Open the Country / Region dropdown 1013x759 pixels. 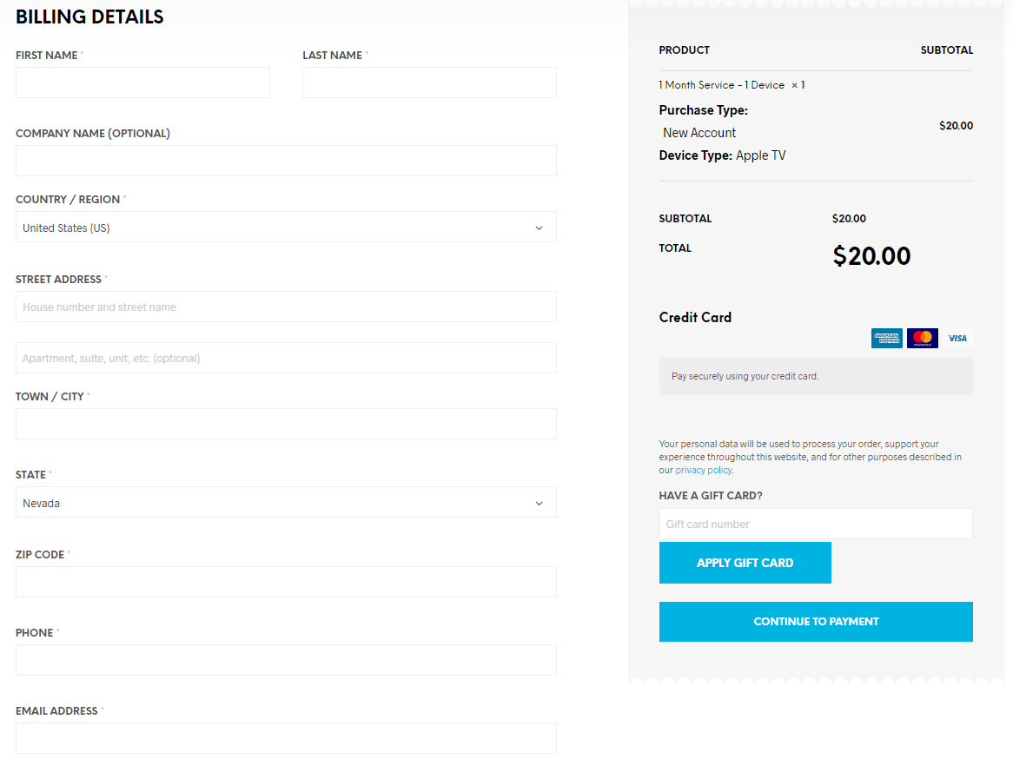point(286,228)
